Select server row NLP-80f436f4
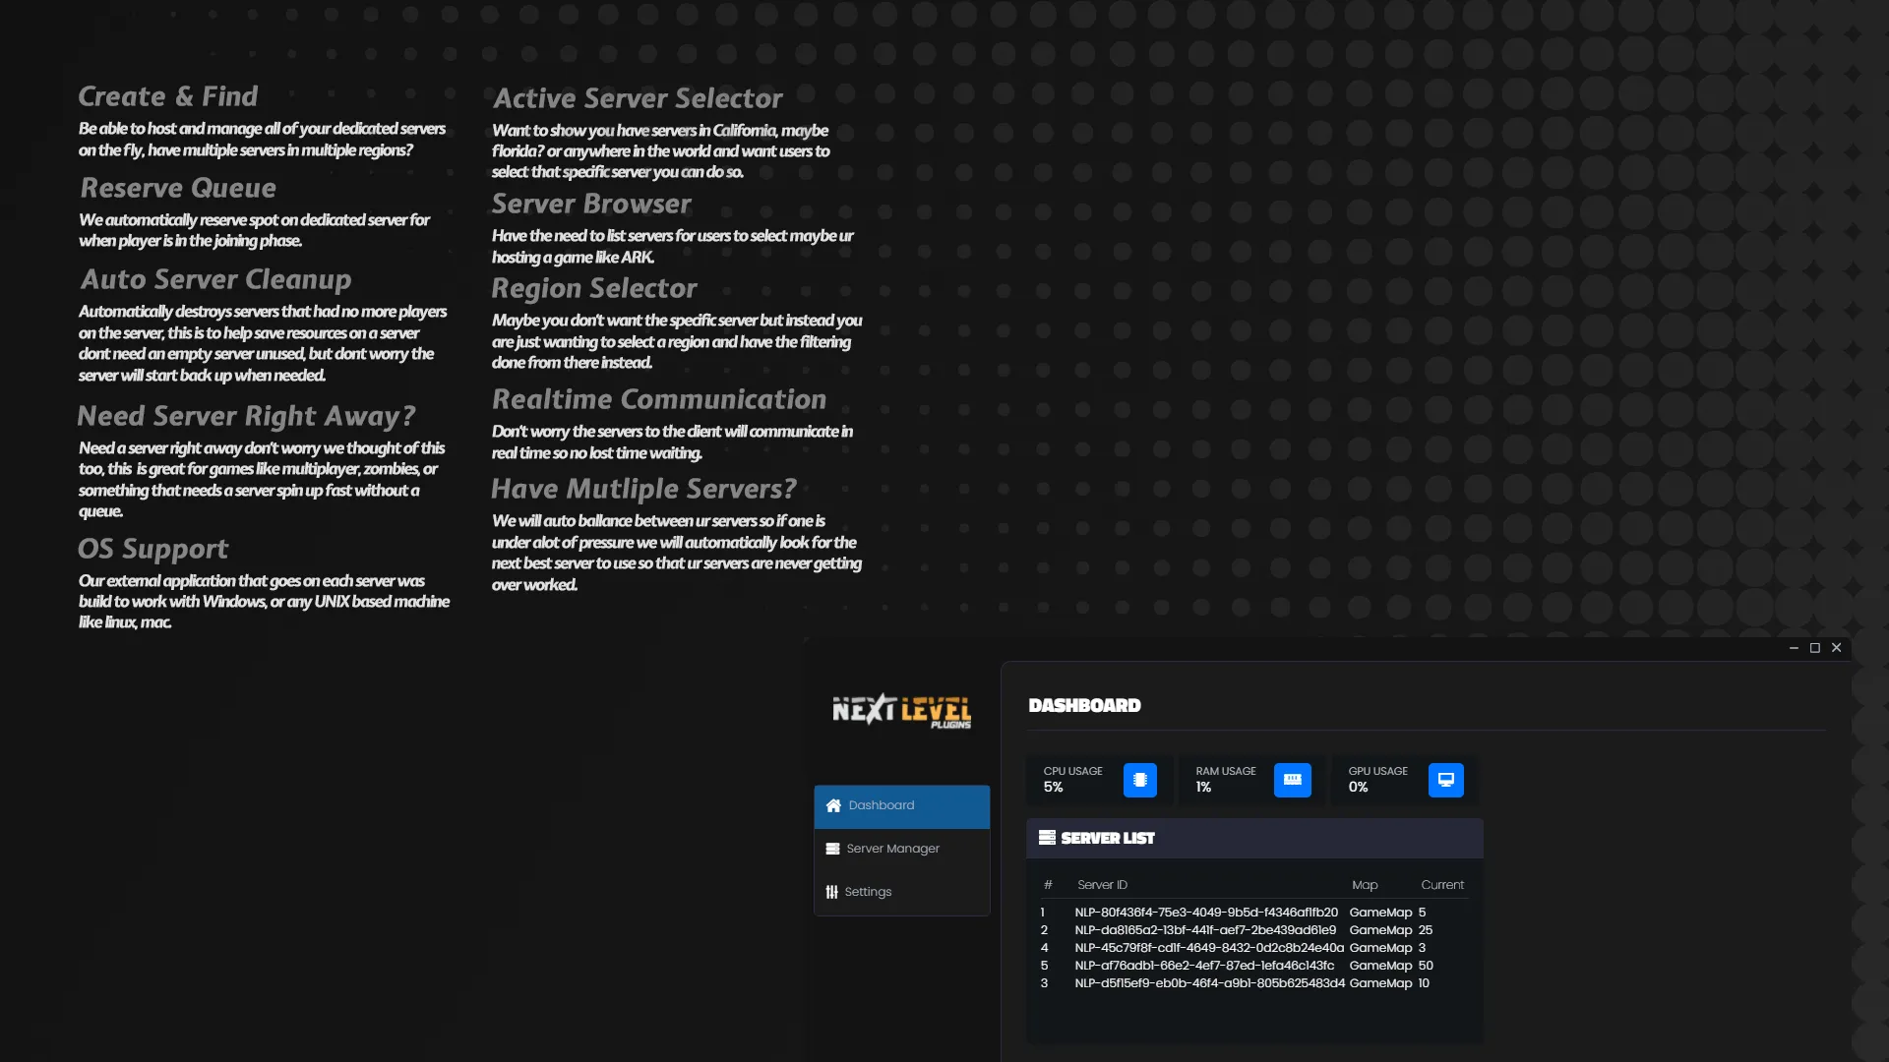 click(x=1205, y=913)
